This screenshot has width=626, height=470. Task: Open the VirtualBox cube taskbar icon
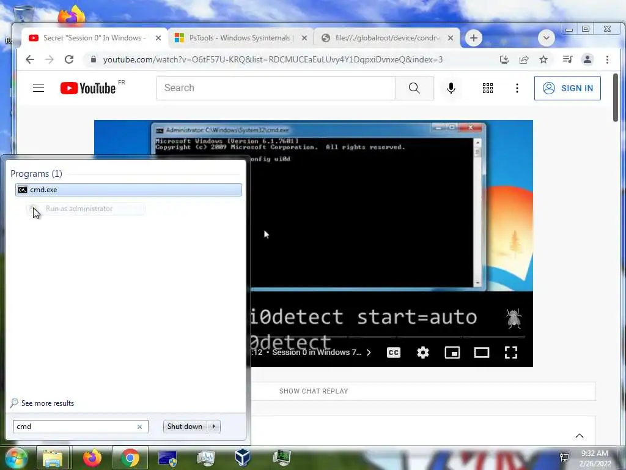[243, 458]
